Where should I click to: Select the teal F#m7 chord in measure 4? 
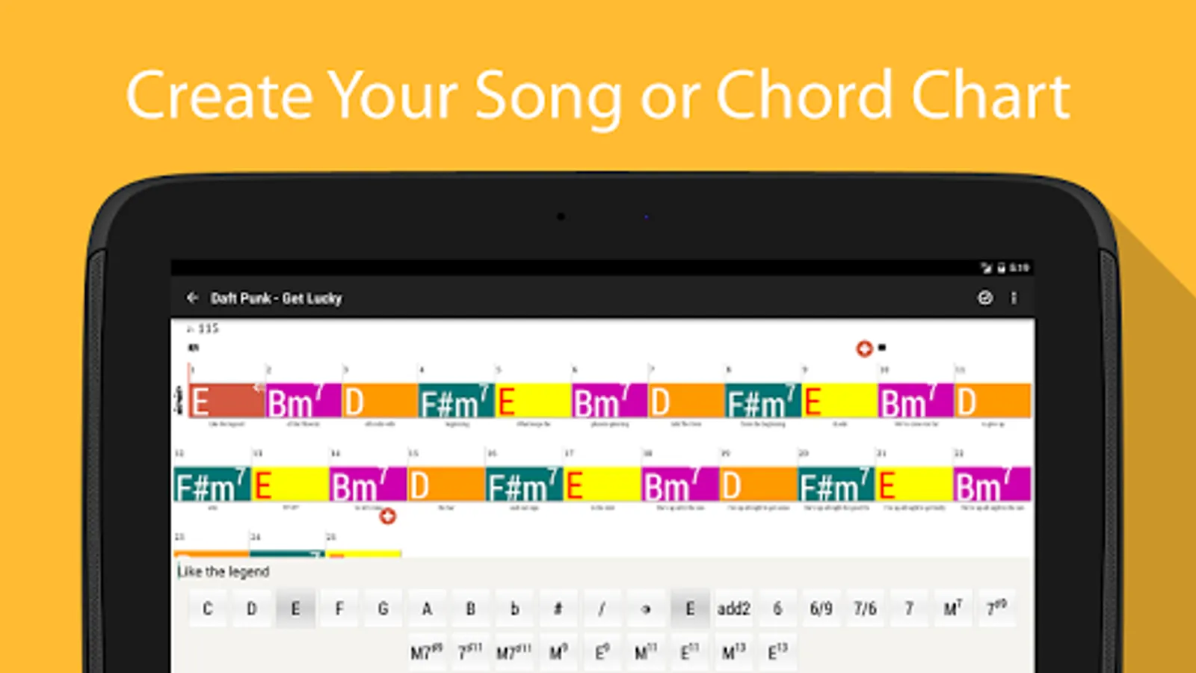click(x=456, y=402)
